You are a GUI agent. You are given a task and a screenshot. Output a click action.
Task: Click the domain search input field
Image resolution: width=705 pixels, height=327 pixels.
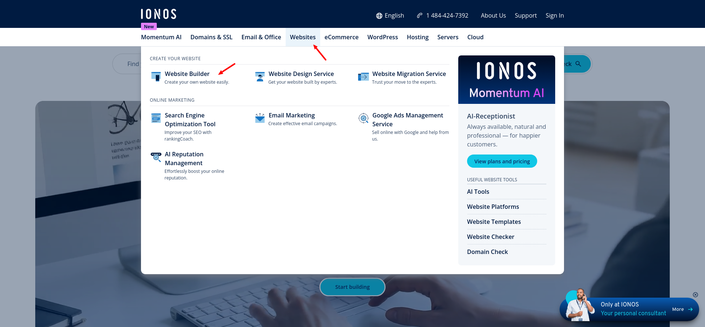pos(127,64)
